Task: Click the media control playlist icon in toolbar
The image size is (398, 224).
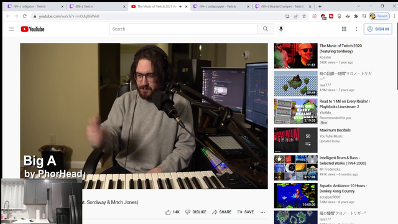Action: [364, 16]
